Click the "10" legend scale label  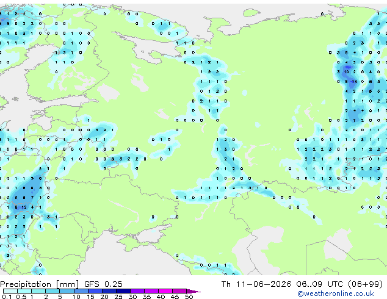click(76, 297)
